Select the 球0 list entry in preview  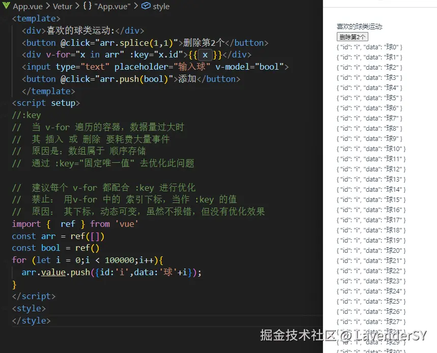pos(369,47)
